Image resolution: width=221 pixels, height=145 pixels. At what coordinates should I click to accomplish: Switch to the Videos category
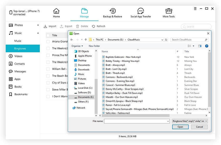pos(18,56)
